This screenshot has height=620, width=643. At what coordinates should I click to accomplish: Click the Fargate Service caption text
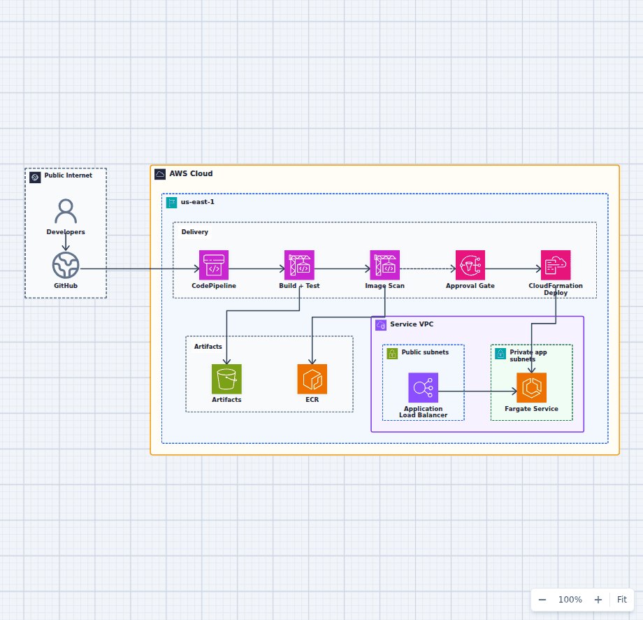[531, 409]
